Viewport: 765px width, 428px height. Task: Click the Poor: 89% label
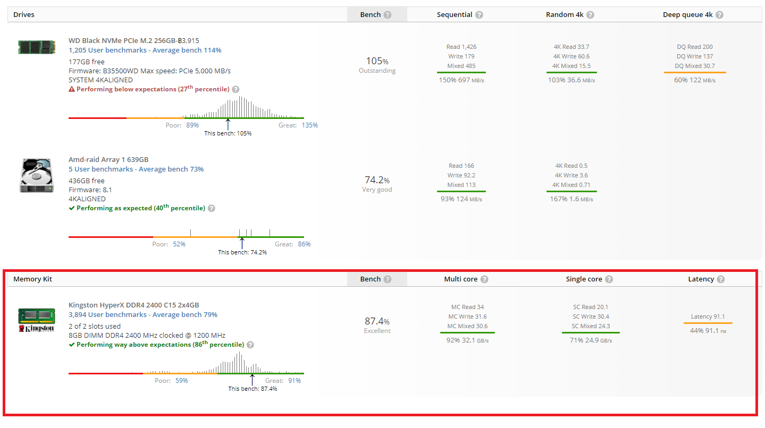pyautogui.click(x=182, y=126)
